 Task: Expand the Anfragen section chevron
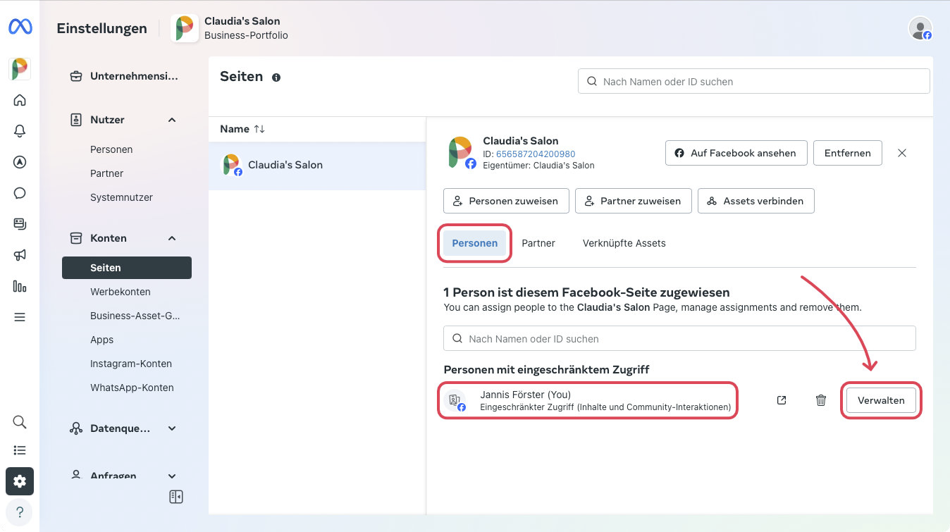172,476
